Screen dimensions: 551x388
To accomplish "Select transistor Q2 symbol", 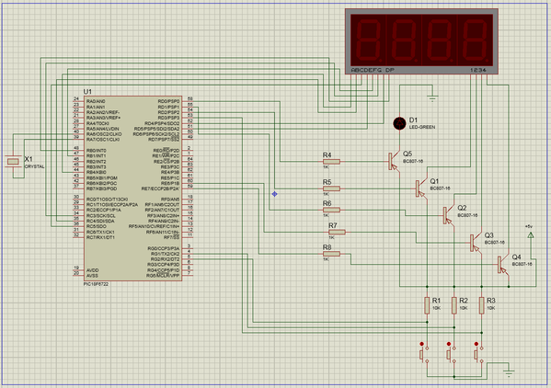I will (x=448, y=215).
